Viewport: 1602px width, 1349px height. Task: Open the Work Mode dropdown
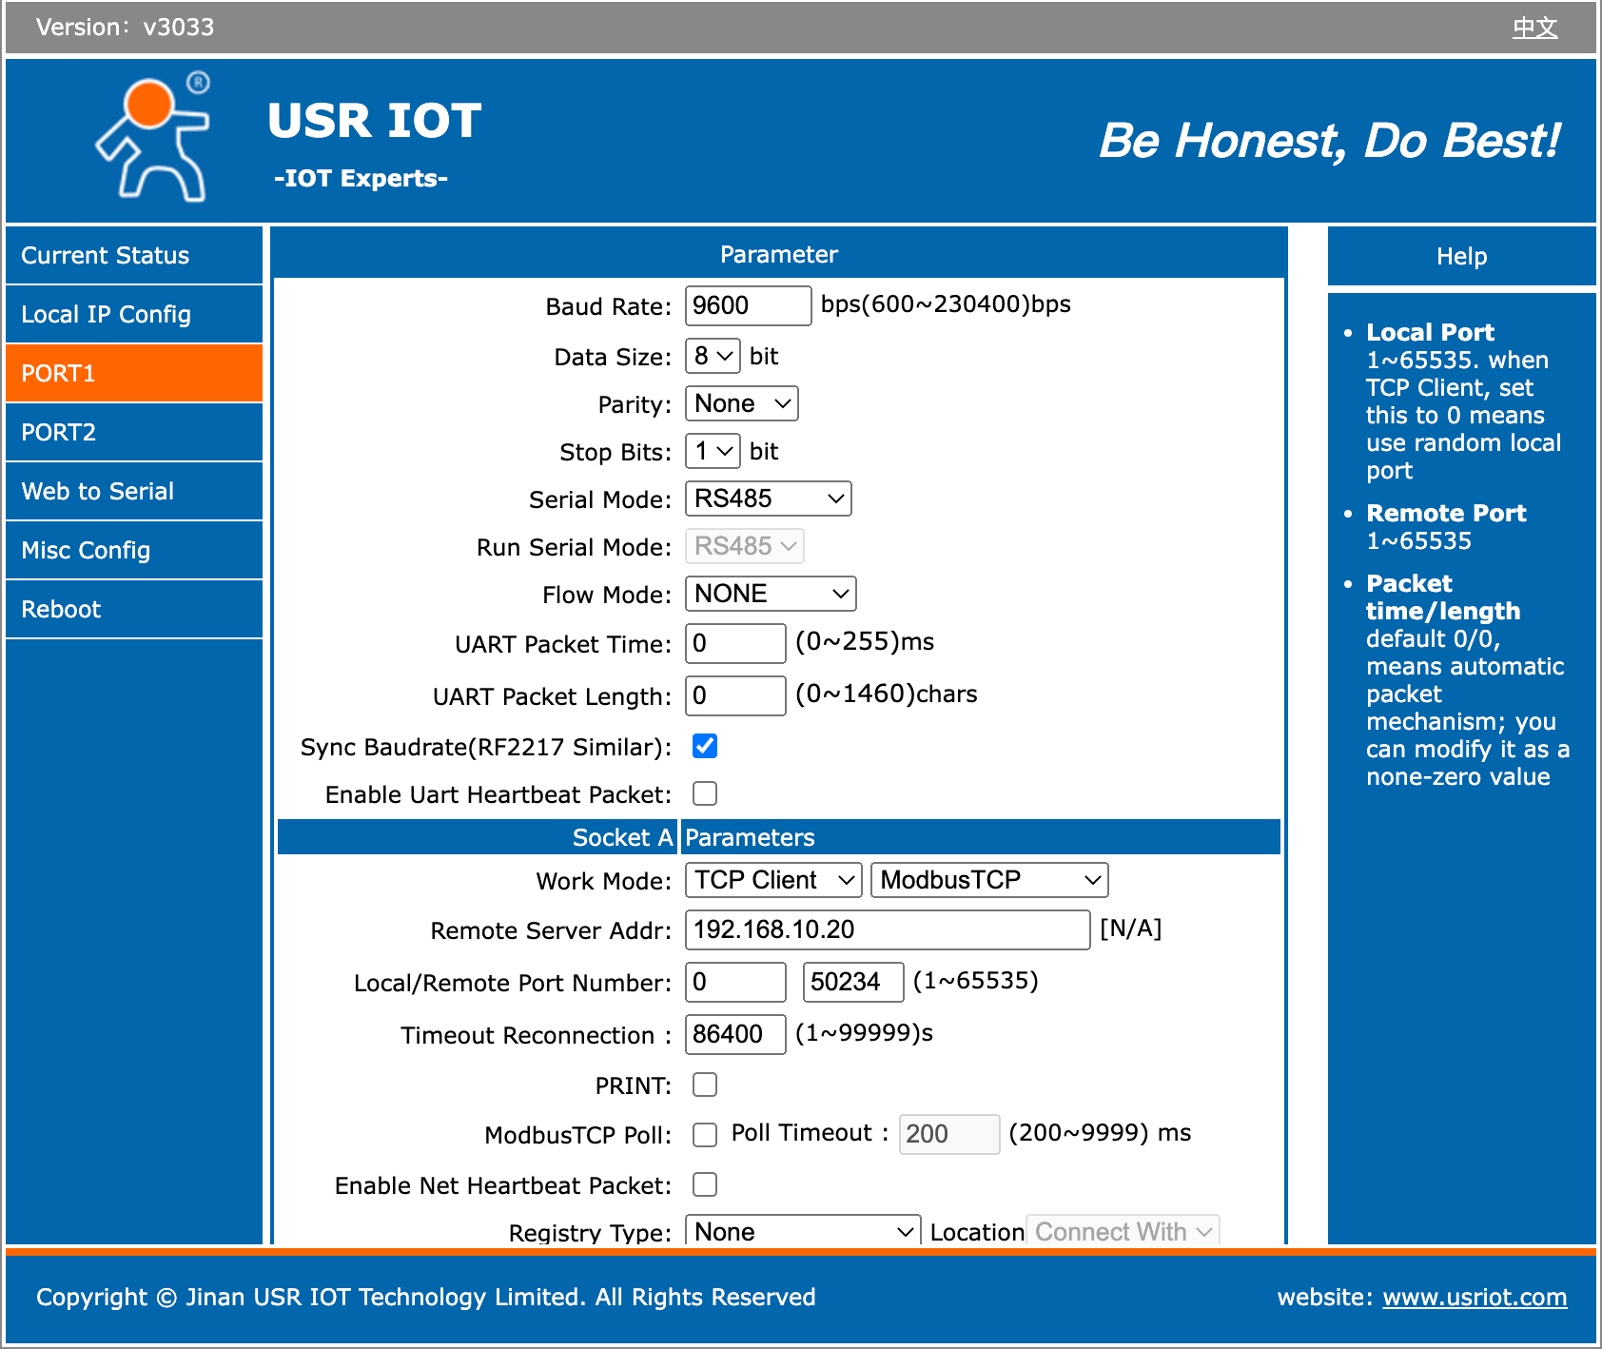point(772,880)
